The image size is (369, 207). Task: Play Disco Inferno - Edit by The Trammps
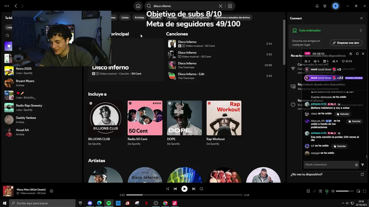[x=220, y=76]
